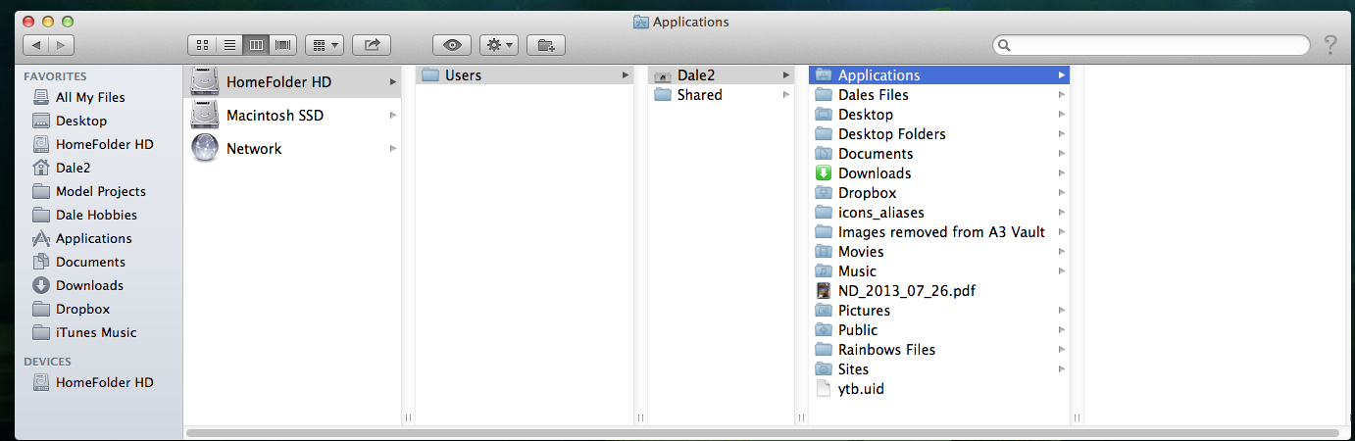Expand arrow beside Macintosh SSD
Viewport: 1355px width, 441px height.
pyautogui.click(x=393, y=116)
